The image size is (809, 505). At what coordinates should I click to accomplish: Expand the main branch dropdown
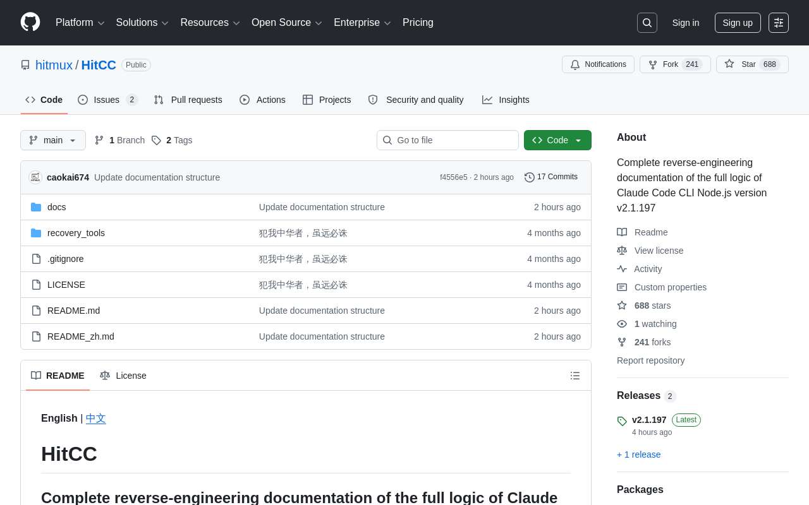53,140
